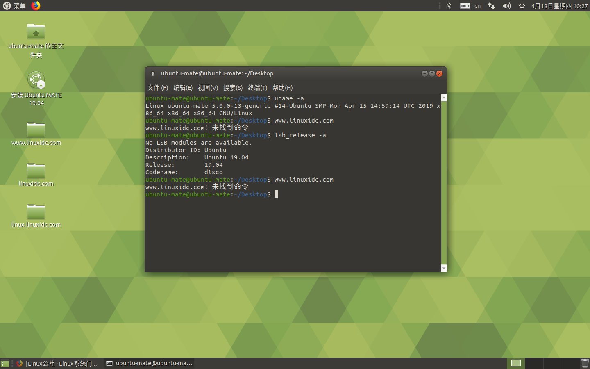Switch to the ubuntu-mate@ubuntu-ma… taskbar item

tap(149, 363)
